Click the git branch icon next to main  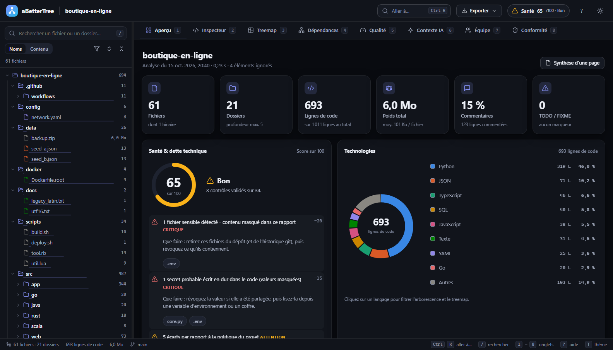(x=133, y=345)
